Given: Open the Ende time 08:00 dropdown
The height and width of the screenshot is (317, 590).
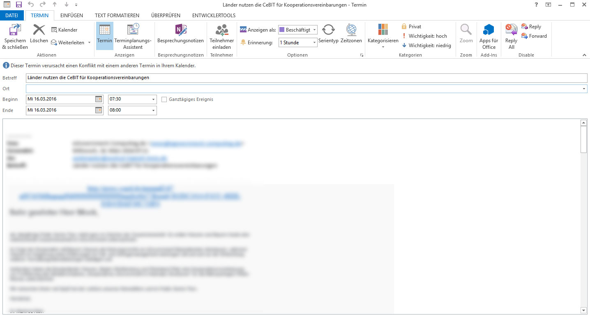Looking at the screenshot, I should pos(153,110).
